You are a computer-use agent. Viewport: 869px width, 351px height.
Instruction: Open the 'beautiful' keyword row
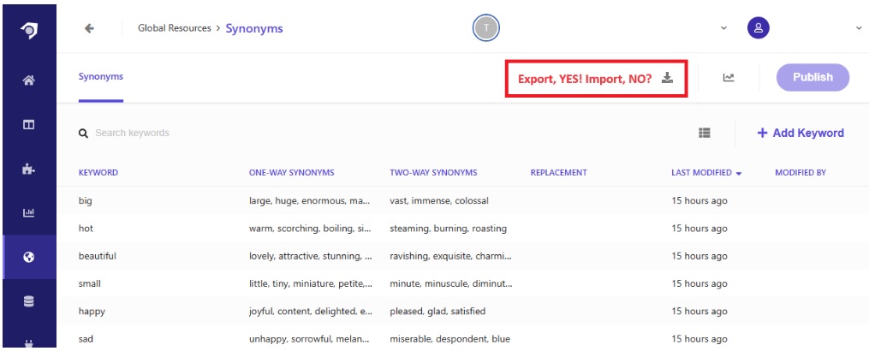pos(462,256)
